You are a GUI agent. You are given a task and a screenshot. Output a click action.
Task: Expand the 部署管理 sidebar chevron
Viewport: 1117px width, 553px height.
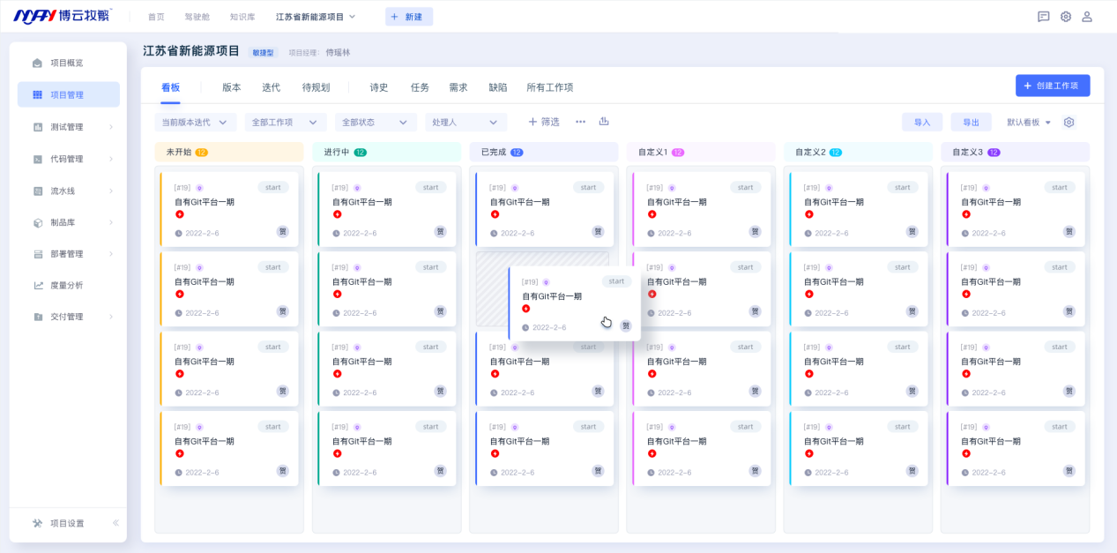pyautogui.click(x=111, y=254)
